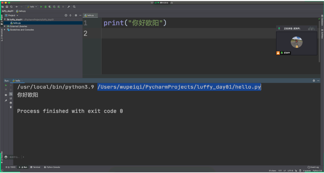The image size is (324, 173).
Task: Select the hello tab in Run panel
Action: pos(17,81)
